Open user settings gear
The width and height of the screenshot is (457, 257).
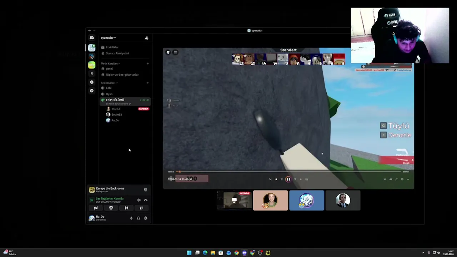coord(146,218)
